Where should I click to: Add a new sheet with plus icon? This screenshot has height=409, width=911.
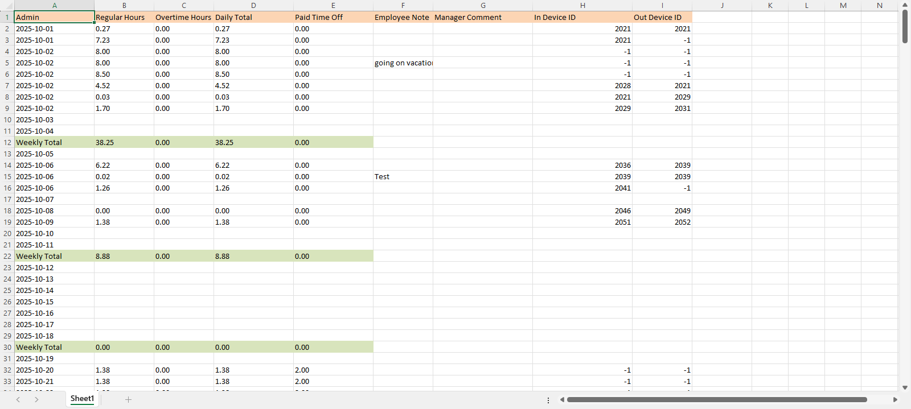[x=128, y=399]
